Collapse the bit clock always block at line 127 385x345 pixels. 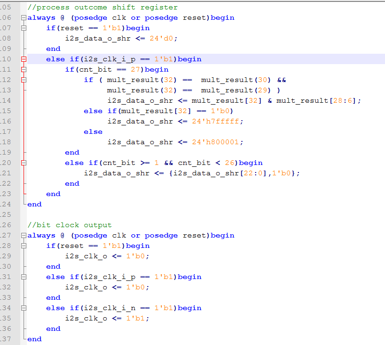[24, 235]
